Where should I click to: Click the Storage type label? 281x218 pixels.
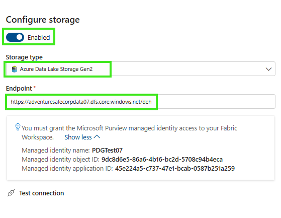tap(24, 57)
